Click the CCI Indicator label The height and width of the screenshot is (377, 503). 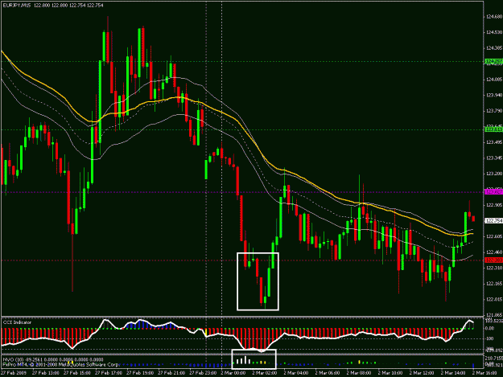pos(18,322)
